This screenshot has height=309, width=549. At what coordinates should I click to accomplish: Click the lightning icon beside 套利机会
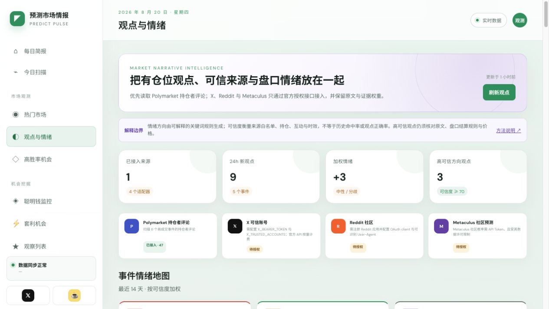16,224
